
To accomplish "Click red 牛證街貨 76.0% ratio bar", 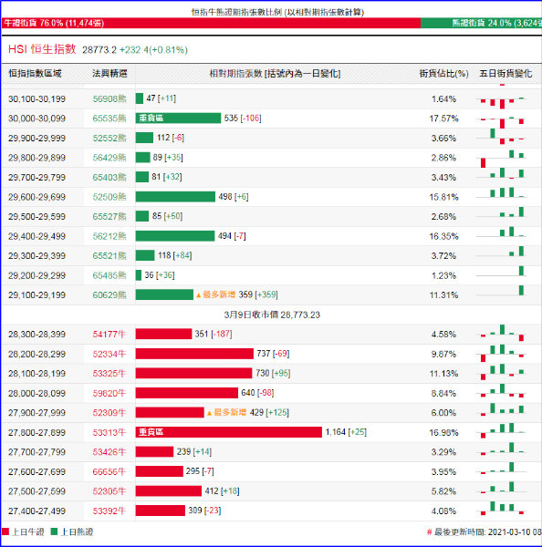I will pos(211,23).
